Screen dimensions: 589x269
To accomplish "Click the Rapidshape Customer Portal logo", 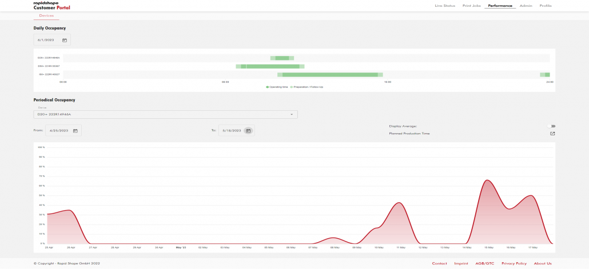I will tap(52, 6).
